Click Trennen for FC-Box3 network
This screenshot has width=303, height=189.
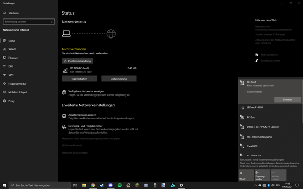[288, 100]
